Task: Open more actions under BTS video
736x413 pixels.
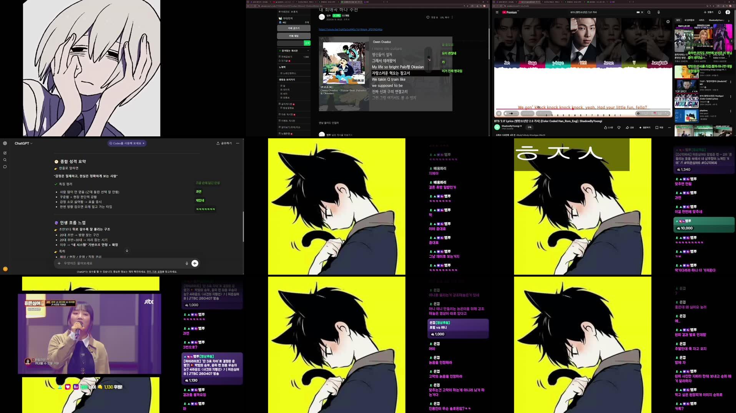Action: pyautogui.click(x=669, y=128)
